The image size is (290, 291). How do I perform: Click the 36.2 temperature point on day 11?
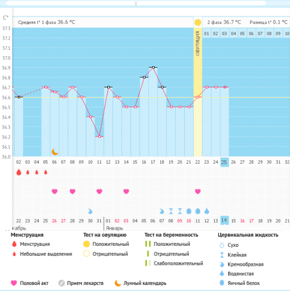point(99,136)
